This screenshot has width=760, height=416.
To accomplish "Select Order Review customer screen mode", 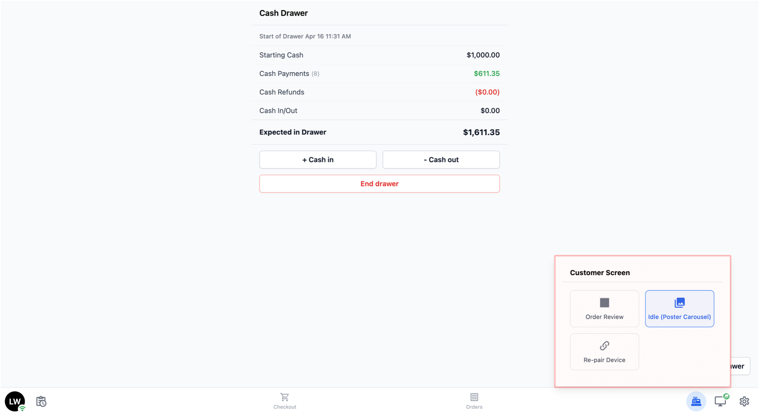I will click(x=604, y=309).
